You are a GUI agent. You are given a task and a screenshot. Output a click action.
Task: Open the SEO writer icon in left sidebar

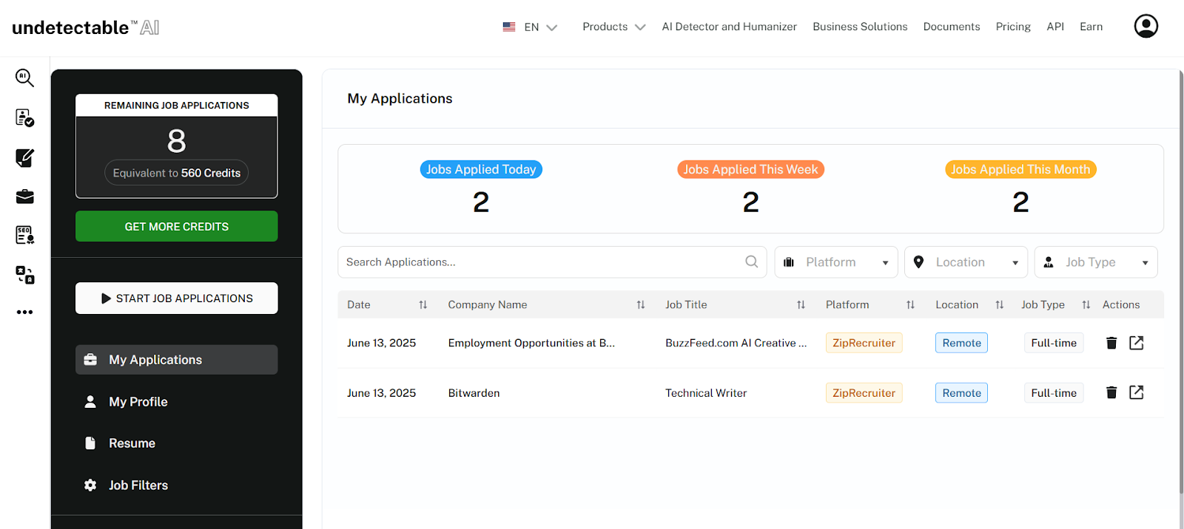25,235
